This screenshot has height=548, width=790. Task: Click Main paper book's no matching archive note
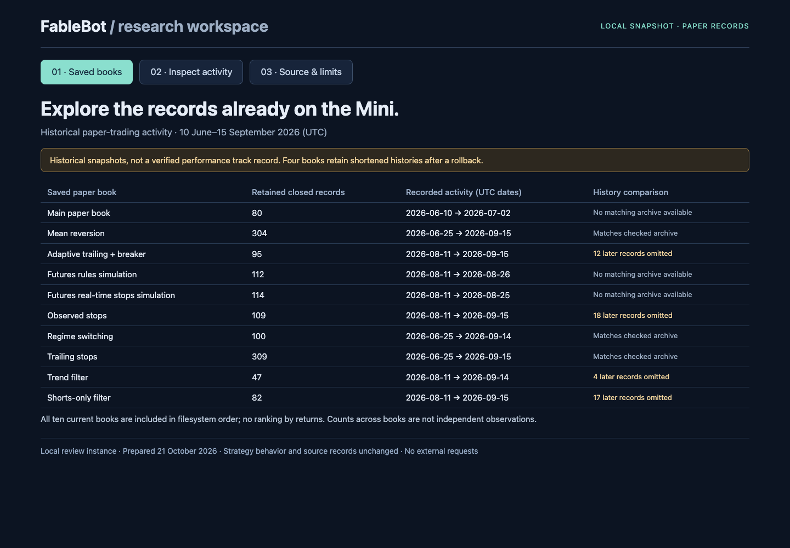pos(642,213)
